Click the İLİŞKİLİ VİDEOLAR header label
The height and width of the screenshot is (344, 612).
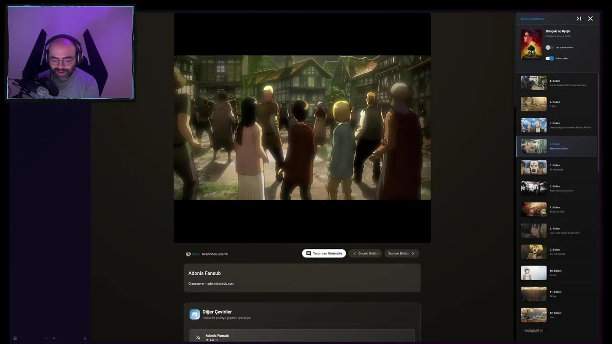click(x=533, y=19)
